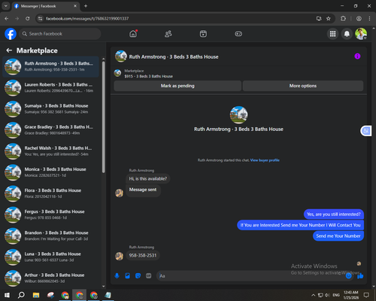Open the tab search dropdown arrow
Viewport: 376px width, 301px height.
pos(6,6)
